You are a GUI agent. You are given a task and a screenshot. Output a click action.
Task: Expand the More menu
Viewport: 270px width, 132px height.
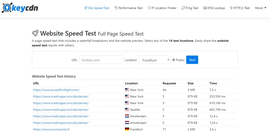(x=261, y=8)
